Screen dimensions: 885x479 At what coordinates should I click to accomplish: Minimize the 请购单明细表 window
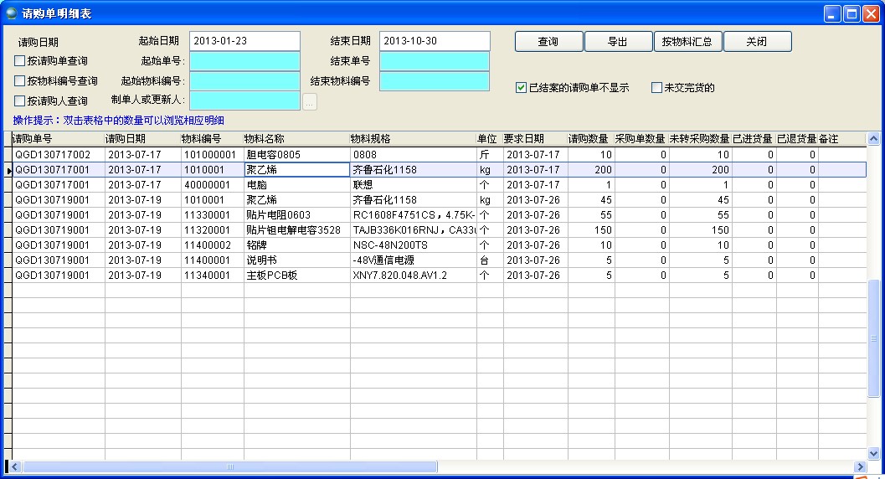pos(832,13)
